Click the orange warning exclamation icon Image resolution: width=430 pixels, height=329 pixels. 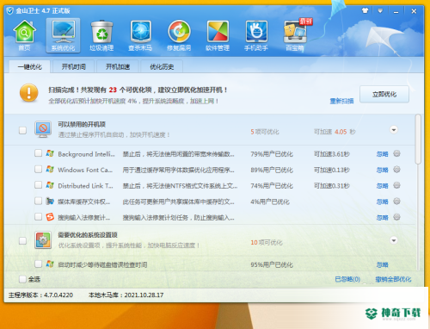click(29, 93)
